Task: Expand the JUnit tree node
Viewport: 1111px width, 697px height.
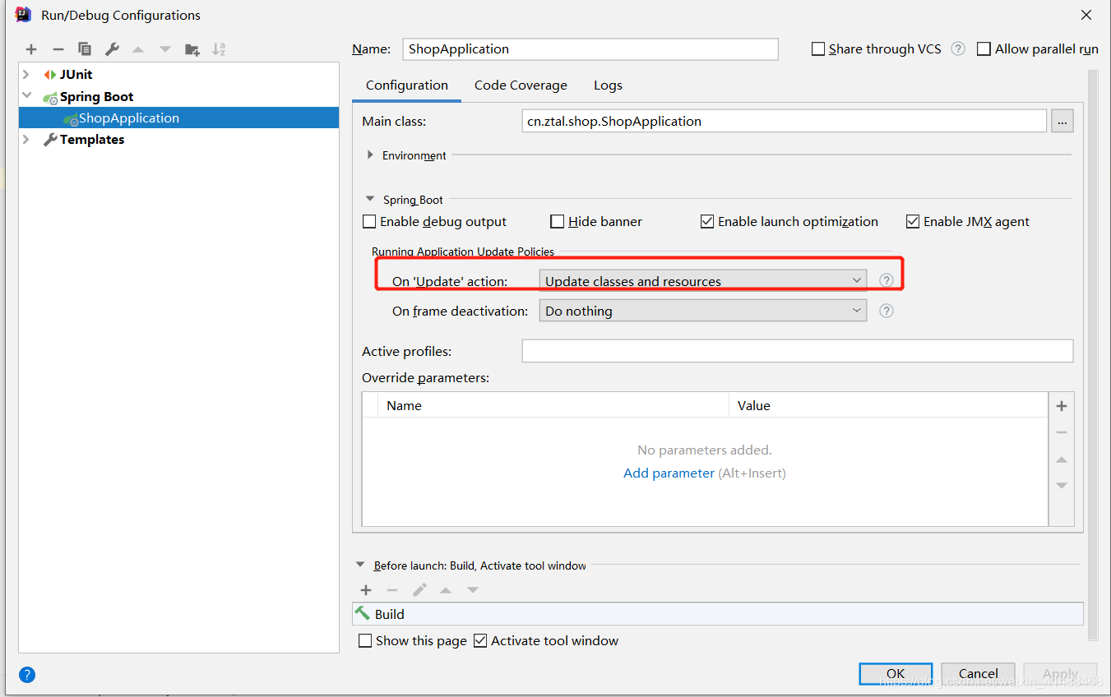Action: 26,74
